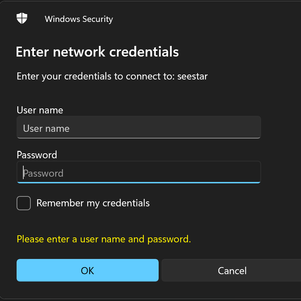Click the 'User name' placeholder text in field

(x=46, y=128)
